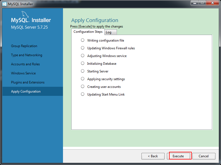This screenshot has height=165, width=221.
Task: Select the Writing configuration file step indicator
Action: [x=83, y=40]
